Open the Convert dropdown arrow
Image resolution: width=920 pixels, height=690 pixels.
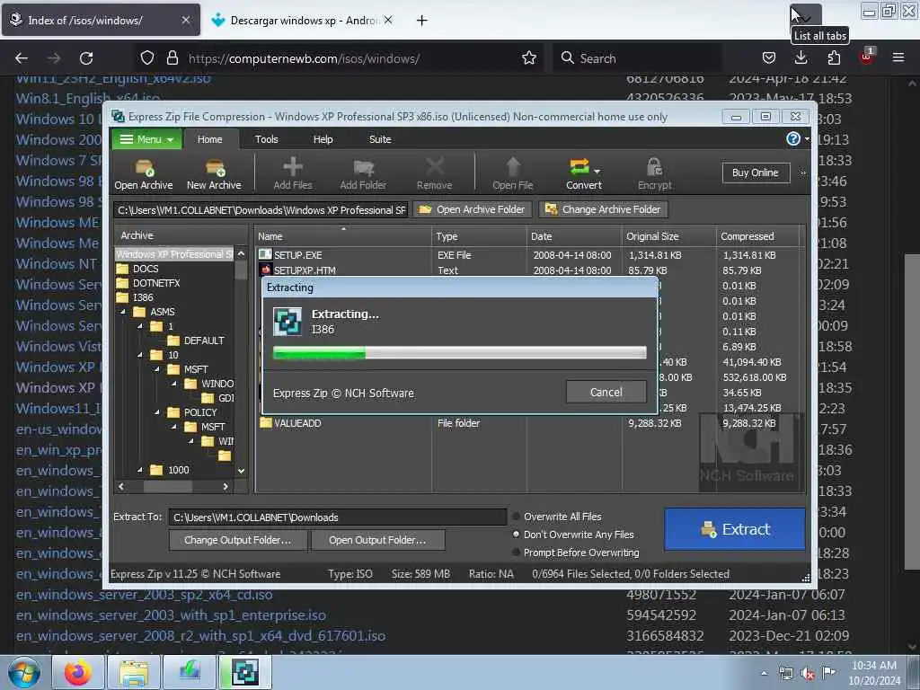597,172
